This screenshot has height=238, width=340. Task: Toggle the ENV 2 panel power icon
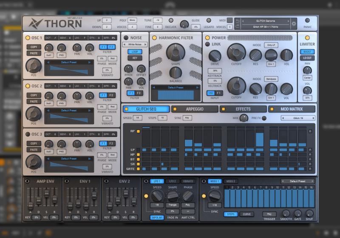[106, 181]
